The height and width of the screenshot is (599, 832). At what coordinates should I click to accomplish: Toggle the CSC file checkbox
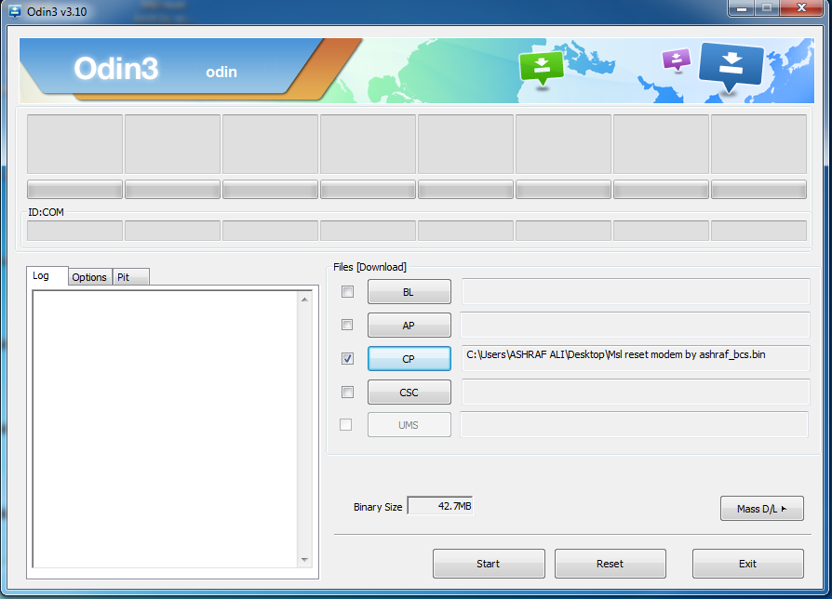(x=347, y=392)
